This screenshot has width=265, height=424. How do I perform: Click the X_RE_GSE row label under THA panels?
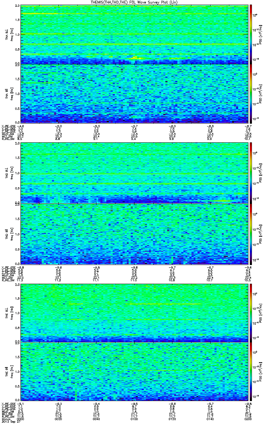click(8, 125)
